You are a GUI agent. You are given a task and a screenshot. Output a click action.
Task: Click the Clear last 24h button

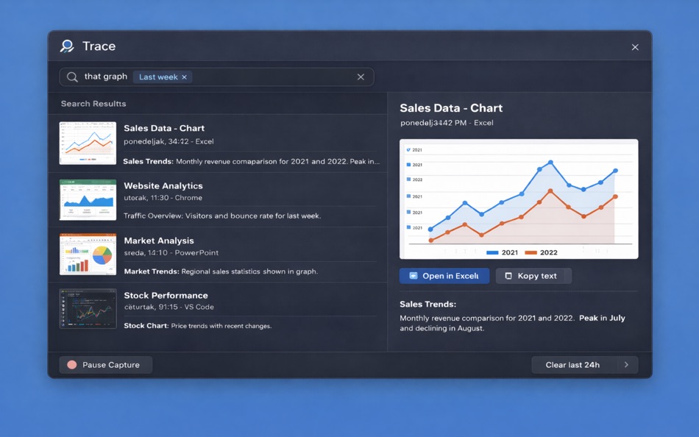[585, 365]
